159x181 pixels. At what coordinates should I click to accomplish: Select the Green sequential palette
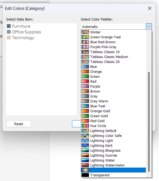113,76
